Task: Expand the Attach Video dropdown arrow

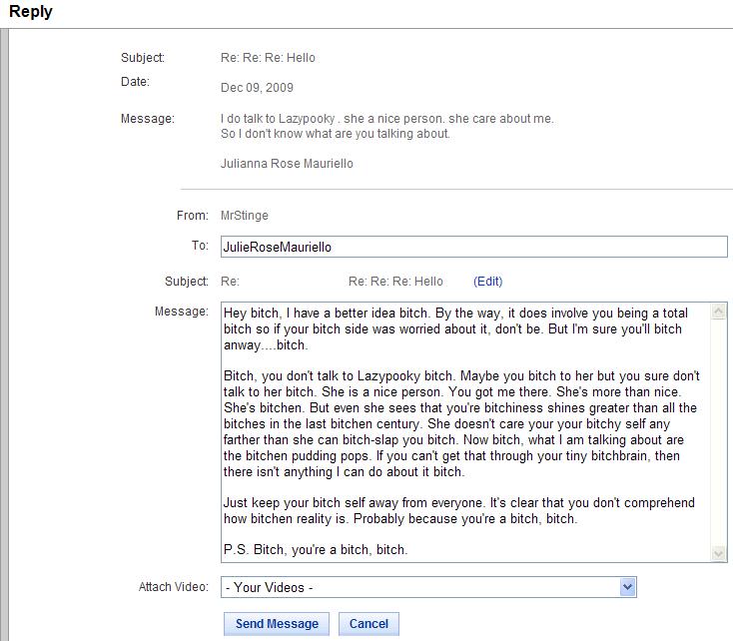Action: 627,587
